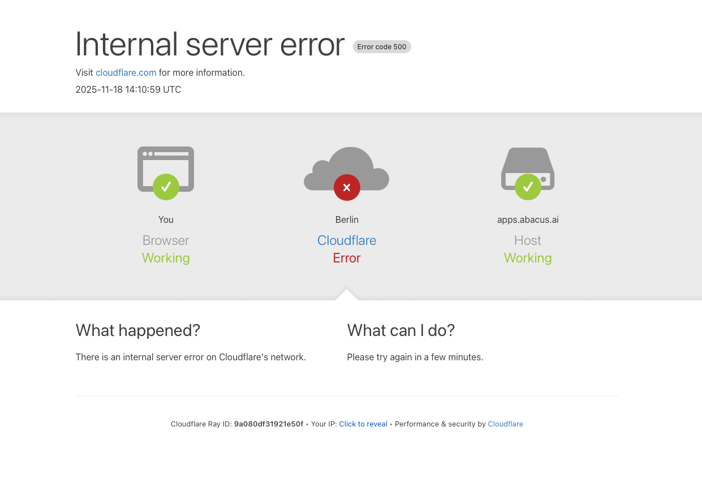Click the green checkmark on host icon
Viewport: 702px width, 500px height.
(528, 187)
